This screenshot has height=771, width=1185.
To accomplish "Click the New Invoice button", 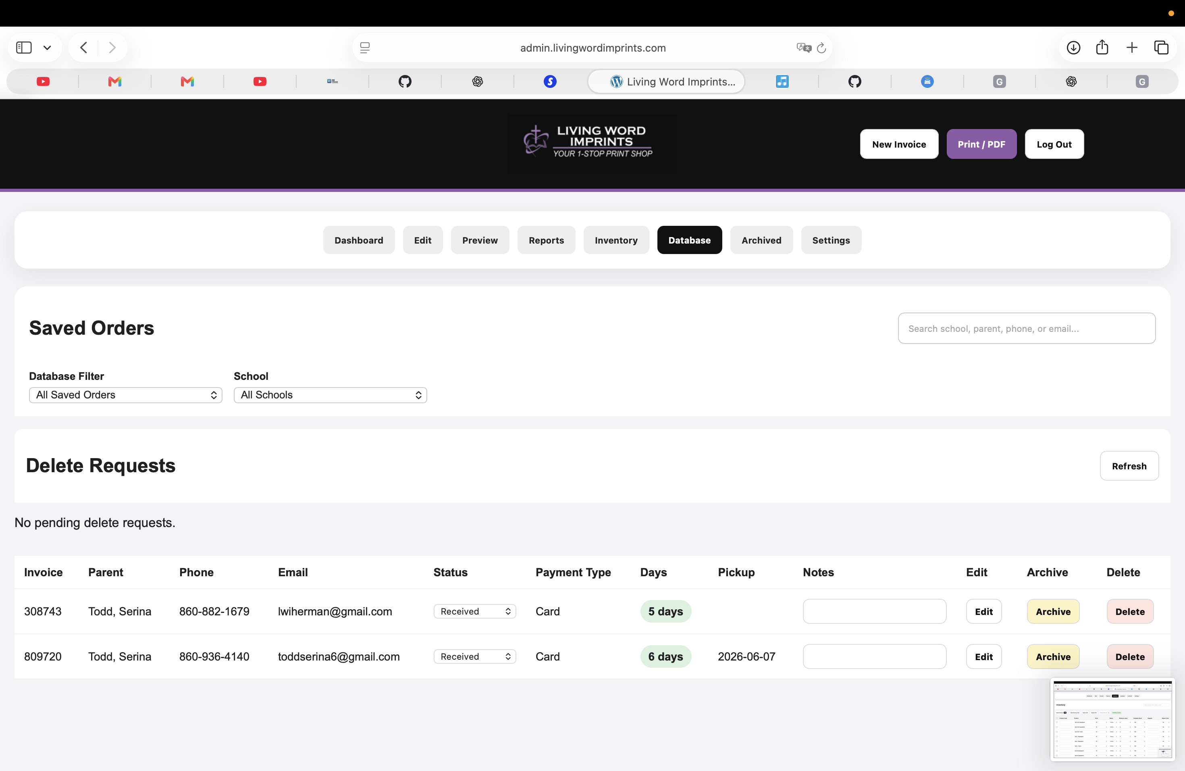I will (899, 144).
